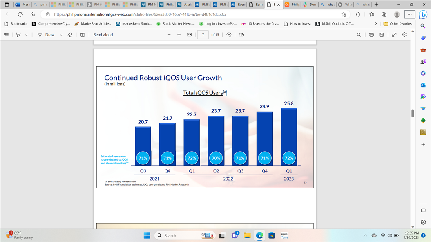
Task: Print the PDF document
Action: [x=371, y=34]
